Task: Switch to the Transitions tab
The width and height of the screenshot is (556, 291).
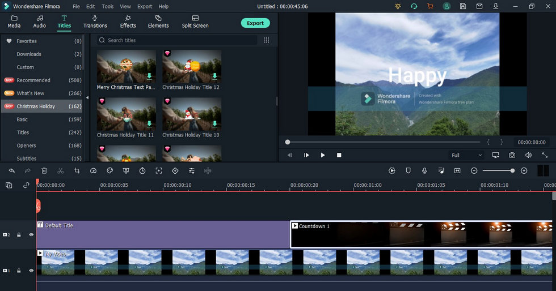Action: [x=95, y=22]
